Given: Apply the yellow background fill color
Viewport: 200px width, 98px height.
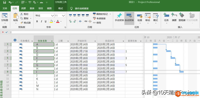Looking at the screenshot, I should click(x=51, y=21).
